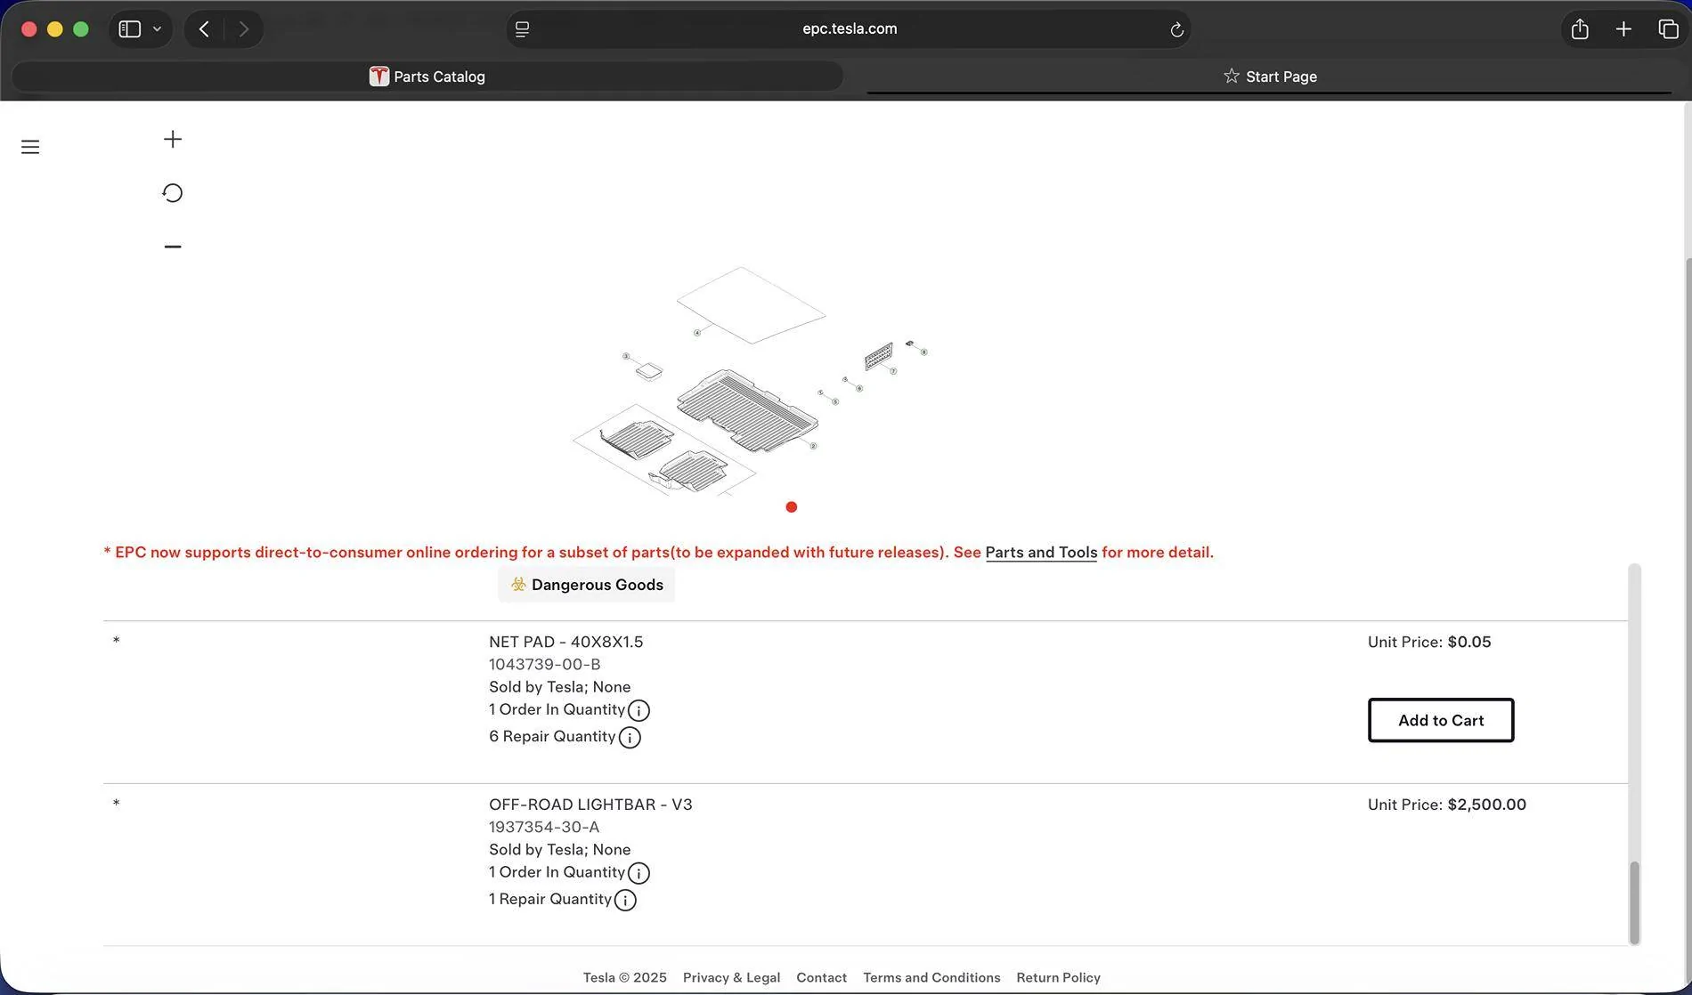Click the parts list scrollbar thumb
Screen dimensions: 1692x995
[1634, 902]
